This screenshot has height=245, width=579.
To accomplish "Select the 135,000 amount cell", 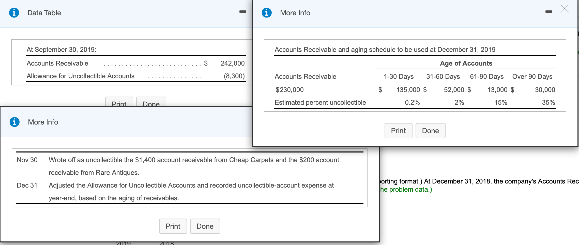I will [408, 90].
